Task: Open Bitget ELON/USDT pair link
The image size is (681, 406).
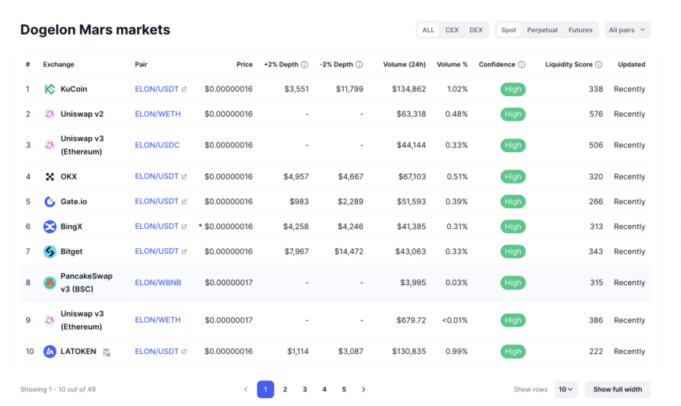Action: (x=156, y=251)
